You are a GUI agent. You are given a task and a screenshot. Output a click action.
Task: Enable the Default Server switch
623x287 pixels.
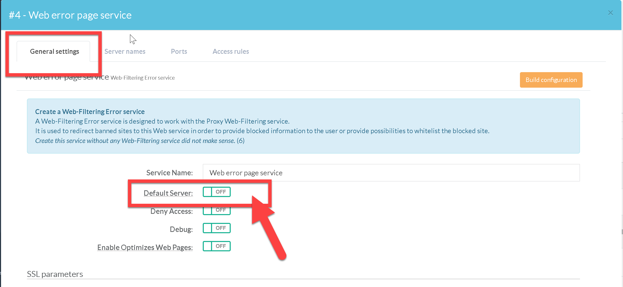pos(216,192)
